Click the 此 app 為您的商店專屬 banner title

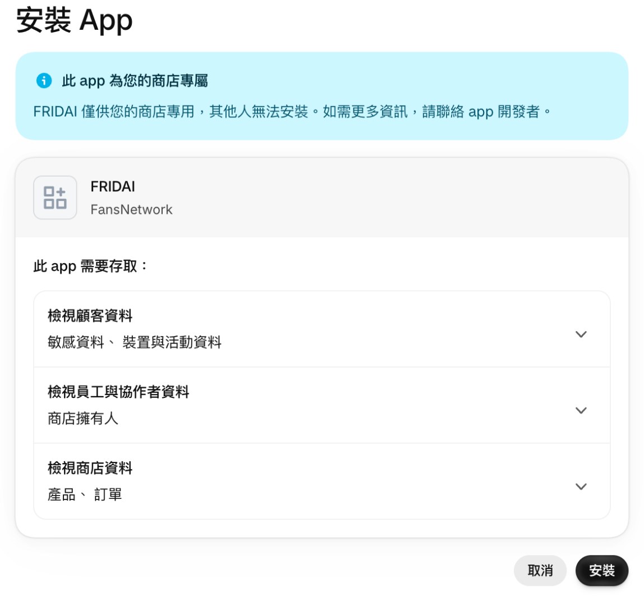(135, 80)
